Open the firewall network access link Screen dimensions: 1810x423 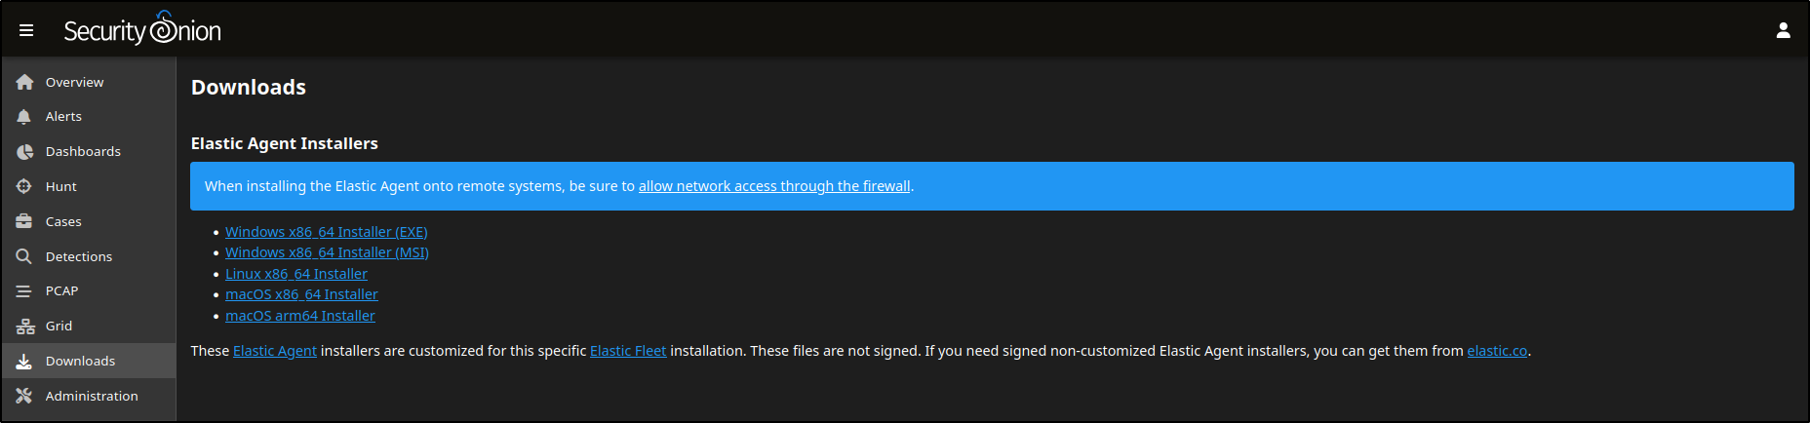click(x=774, y=186)
